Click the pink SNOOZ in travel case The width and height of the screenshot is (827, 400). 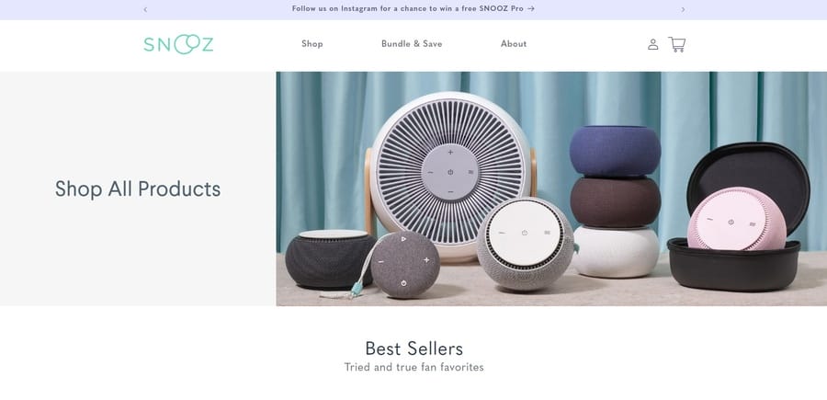pyautogui.click(x=736, y=219)
